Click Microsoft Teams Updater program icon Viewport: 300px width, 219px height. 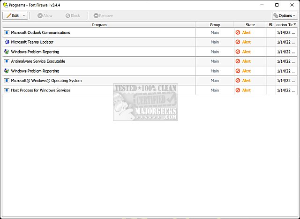7,42
